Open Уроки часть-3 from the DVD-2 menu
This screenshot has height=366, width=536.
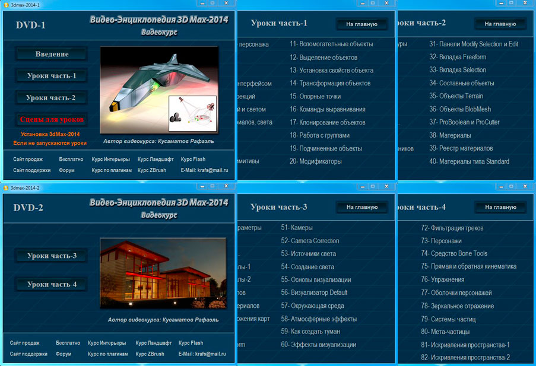(52, 256)
